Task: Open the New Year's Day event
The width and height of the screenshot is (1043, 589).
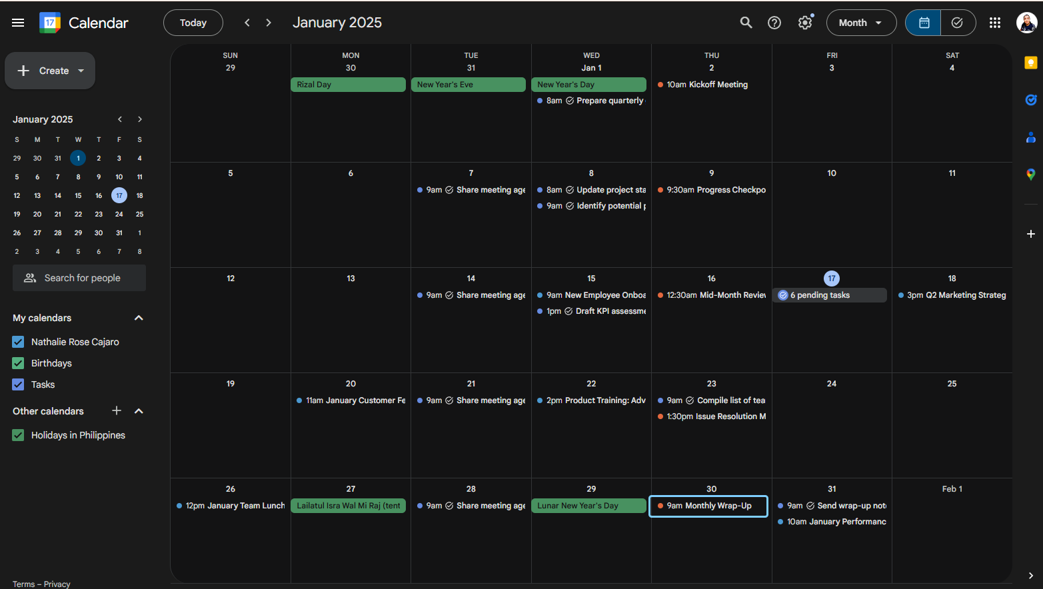Action: click(588, 85)
